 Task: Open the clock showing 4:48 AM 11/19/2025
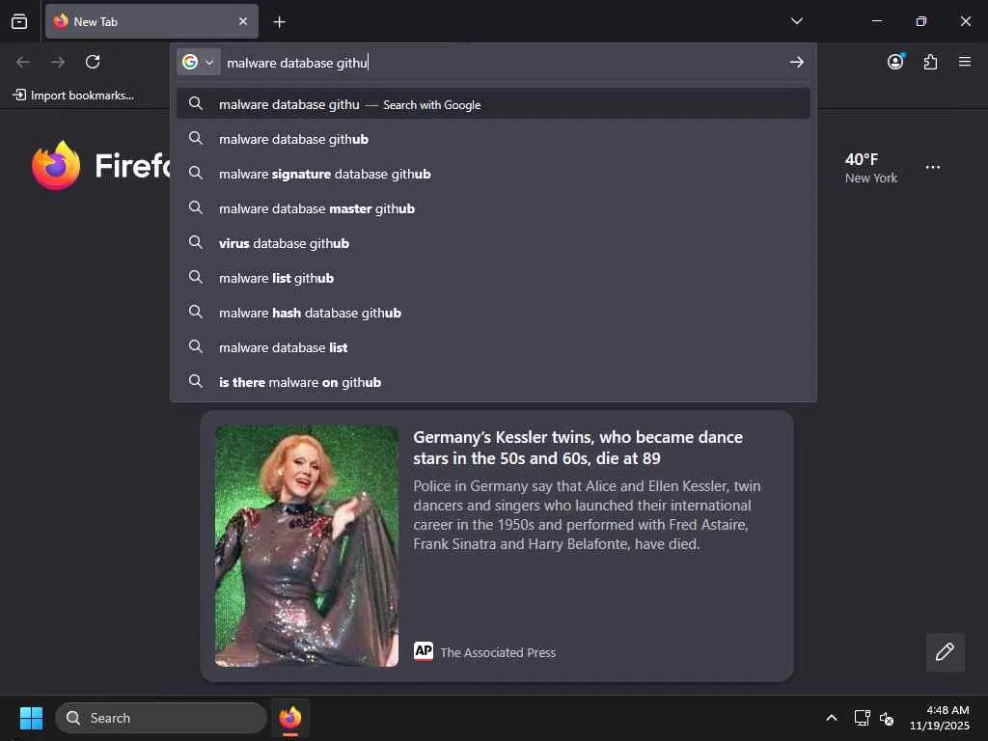[939, 718]
